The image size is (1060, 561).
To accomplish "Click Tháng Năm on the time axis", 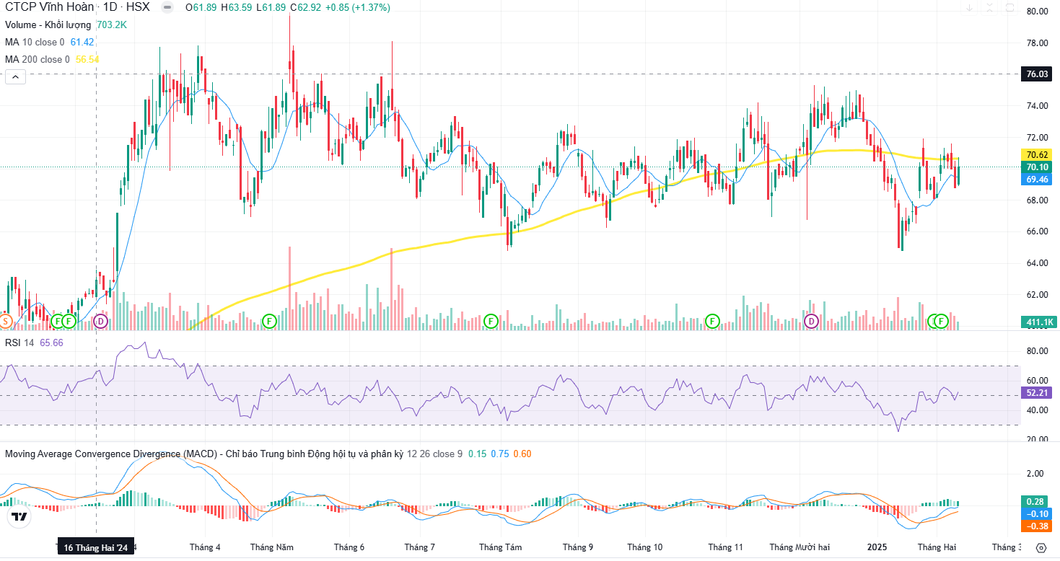I will click(x=272, y=547).
